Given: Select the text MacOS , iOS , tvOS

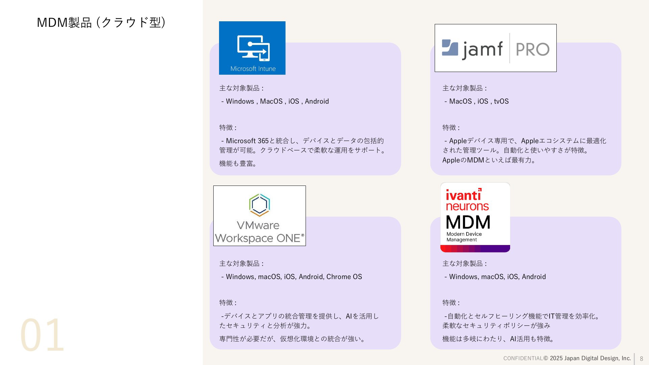Looking at the screenshot, I should coord(479,101).
